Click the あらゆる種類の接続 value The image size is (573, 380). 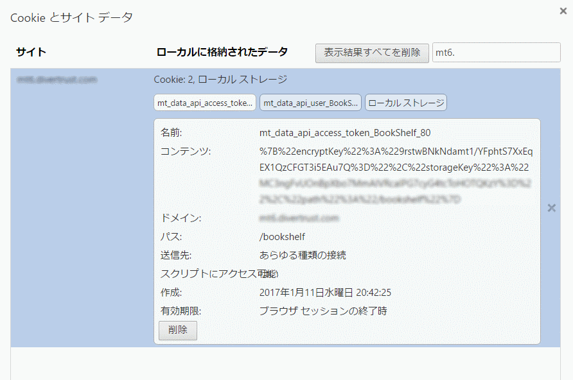coord(303,255)
